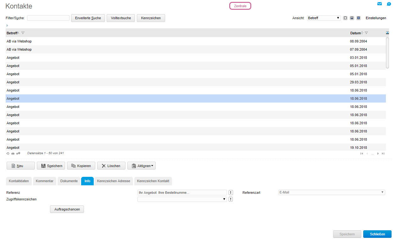Viewport: 395px width, 241px height.
Task: Click the blue help icon
Action: tap(389, 4)
